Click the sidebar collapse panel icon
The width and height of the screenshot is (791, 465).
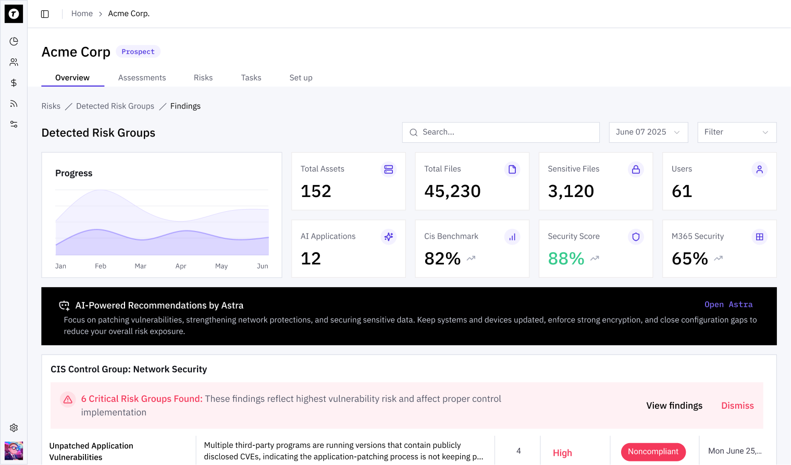(x=45, y=14)
